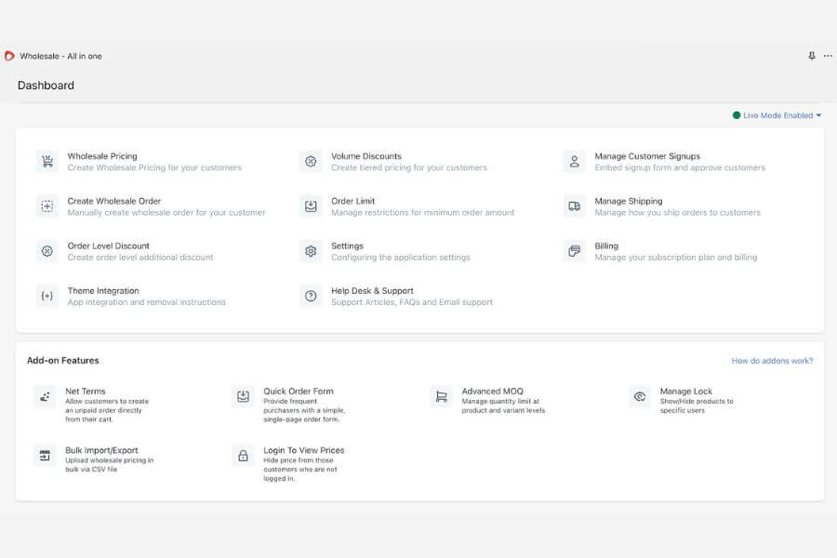This screenshot has width=837, height=558.
Task: Open Help Desk & Support question mark icon
Action: [310, 296]
